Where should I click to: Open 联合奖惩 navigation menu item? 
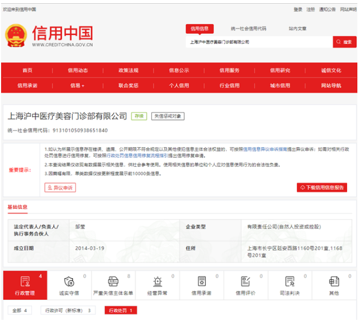pos(129,86)
